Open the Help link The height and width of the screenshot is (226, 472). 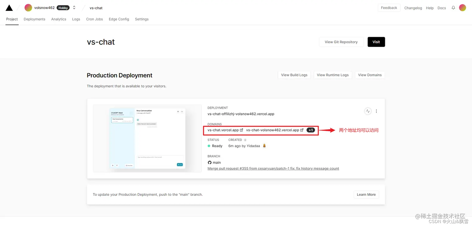point(430,8)
